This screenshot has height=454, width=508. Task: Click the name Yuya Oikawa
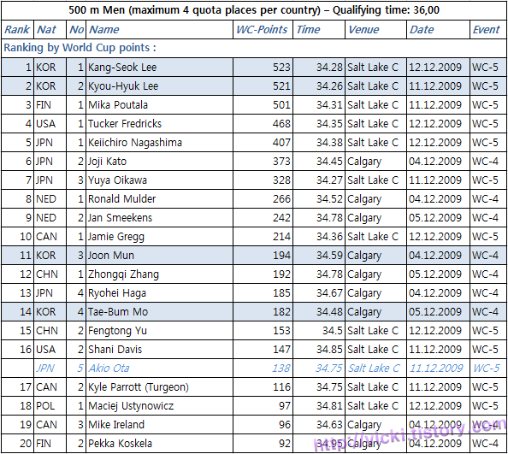tap(118, 180)
